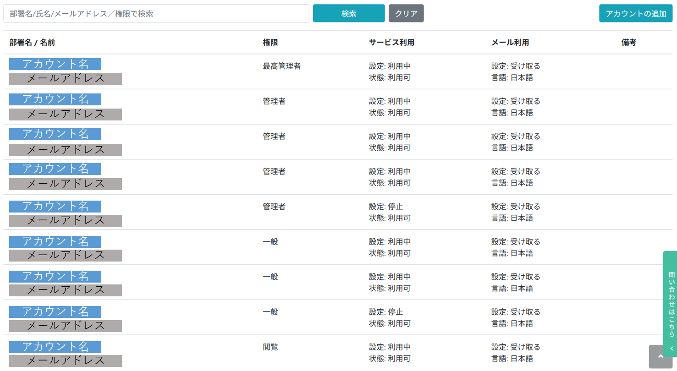The image size is (677, 371).
Task: Click the 部署名 / 名前 column header
Action: point(32,43)
